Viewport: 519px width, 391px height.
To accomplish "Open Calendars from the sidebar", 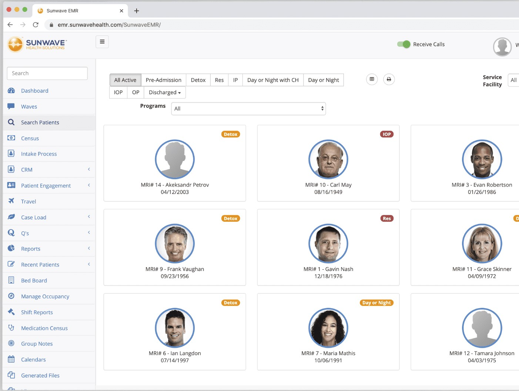I will 33,359.
